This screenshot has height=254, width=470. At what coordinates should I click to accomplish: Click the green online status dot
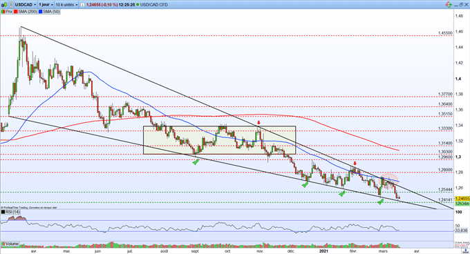138,5
